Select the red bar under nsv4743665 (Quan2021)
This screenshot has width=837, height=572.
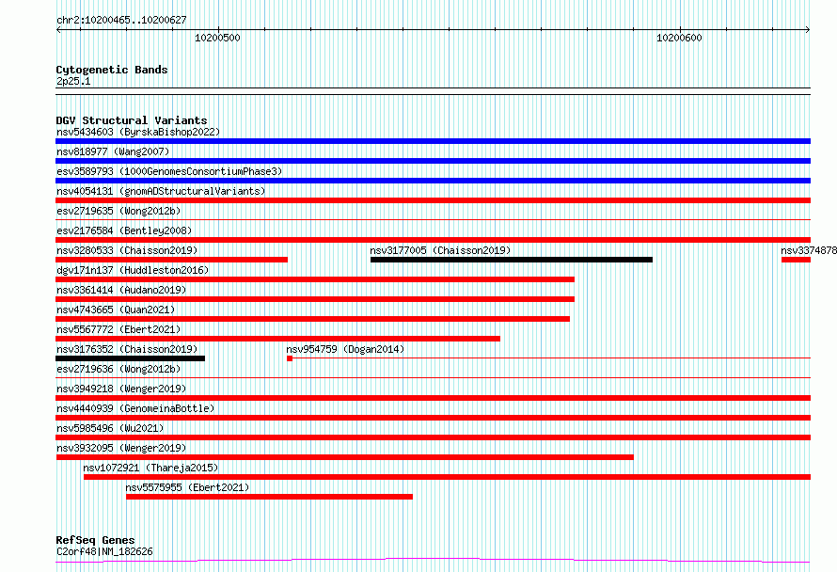pos(312,319)
